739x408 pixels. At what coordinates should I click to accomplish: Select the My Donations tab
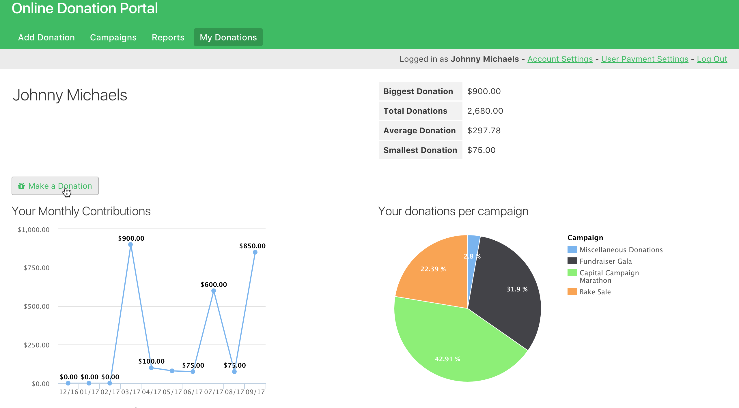tap(228, 37)
